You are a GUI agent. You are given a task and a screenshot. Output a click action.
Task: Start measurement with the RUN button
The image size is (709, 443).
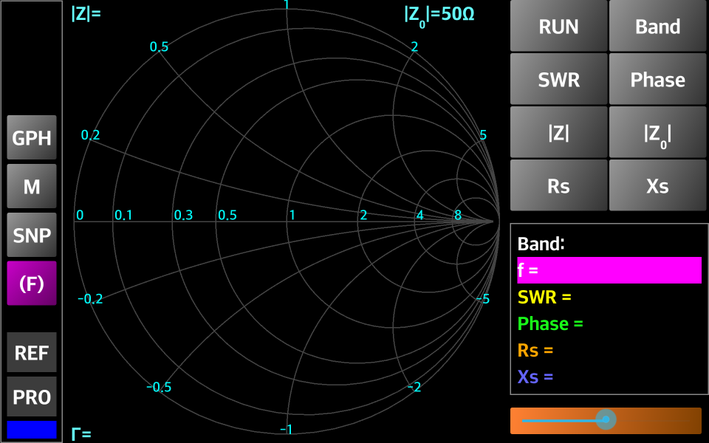click(558, 27)
